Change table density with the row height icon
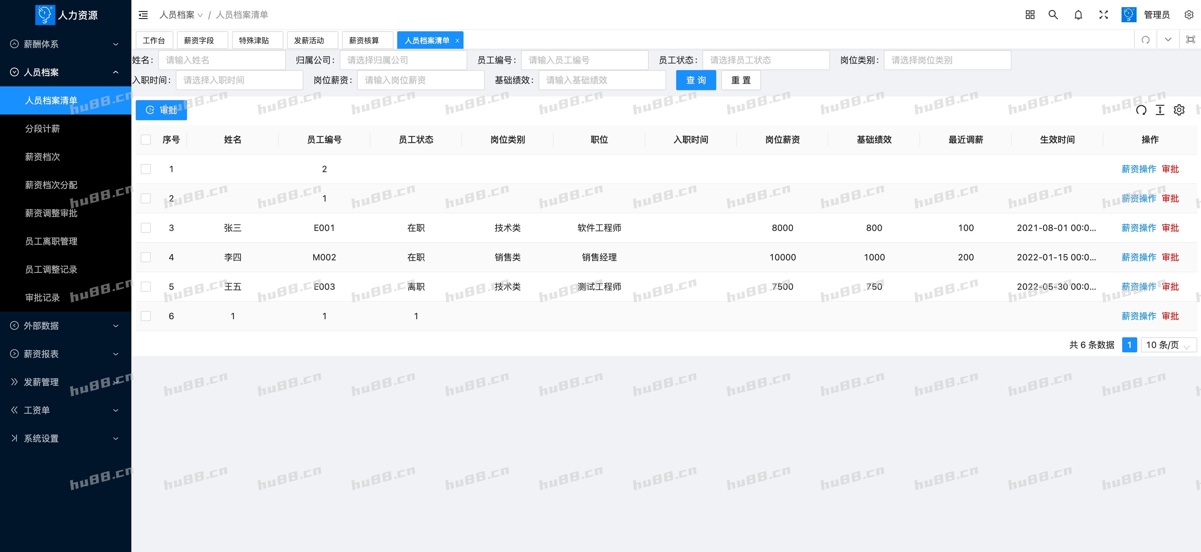The height and width of the screenshot is (552, 1201). click(1160, 110)
